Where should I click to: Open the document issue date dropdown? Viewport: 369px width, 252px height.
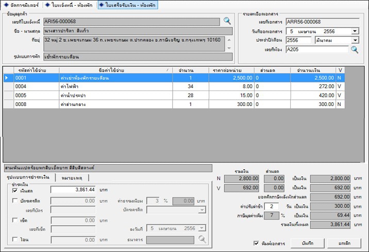pyautogui.click(x=355, y=31)
